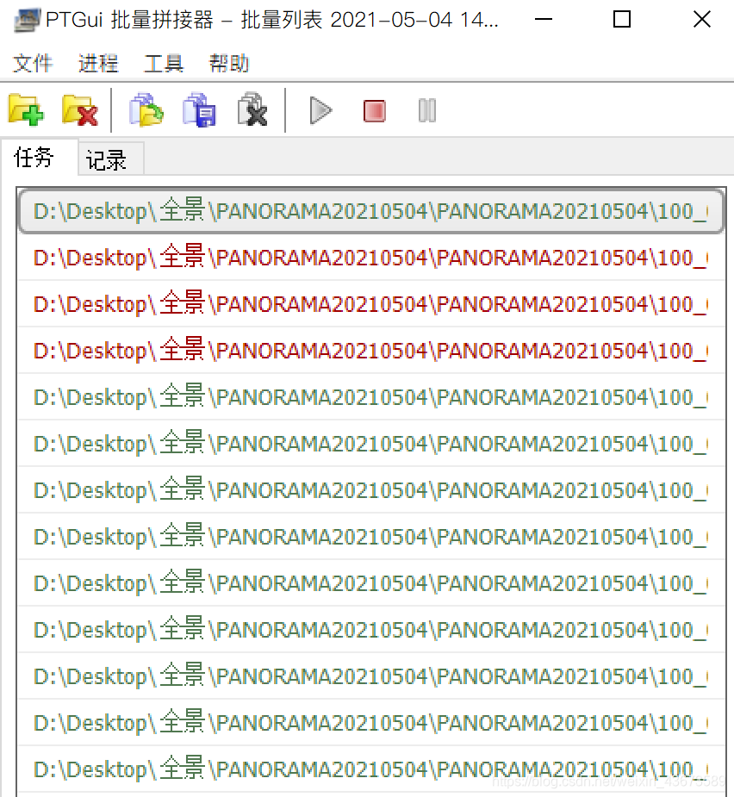Maximize the PTGui batch stitcher window
734x797 pixels.
tap(622, 19)
